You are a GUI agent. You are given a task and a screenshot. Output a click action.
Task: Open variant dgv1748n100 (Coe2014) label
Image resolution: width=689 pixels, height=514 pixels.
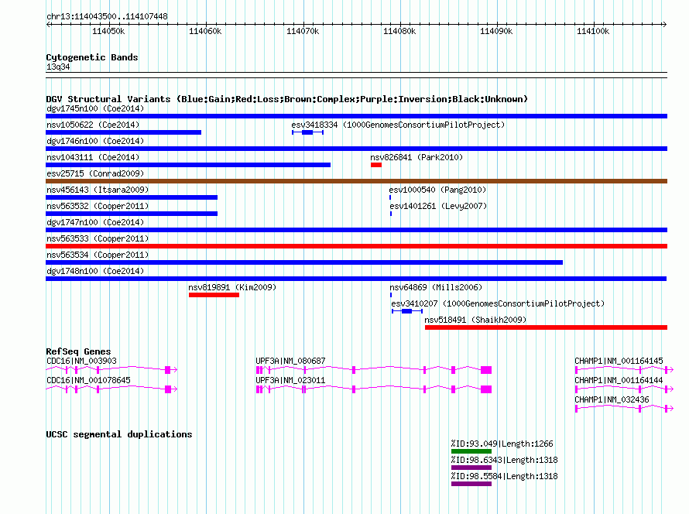click(x=95, y=271)
